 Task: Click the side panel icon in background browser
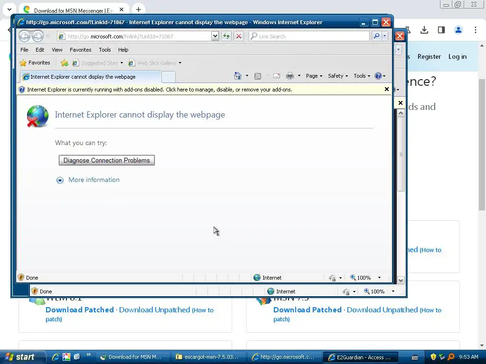[441, 30]
